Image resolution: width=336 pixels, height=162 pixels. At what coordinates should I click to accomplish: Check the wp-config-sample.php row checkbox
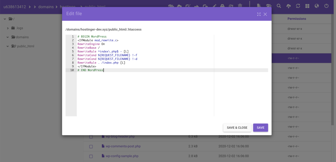click(x=91, y=156)
